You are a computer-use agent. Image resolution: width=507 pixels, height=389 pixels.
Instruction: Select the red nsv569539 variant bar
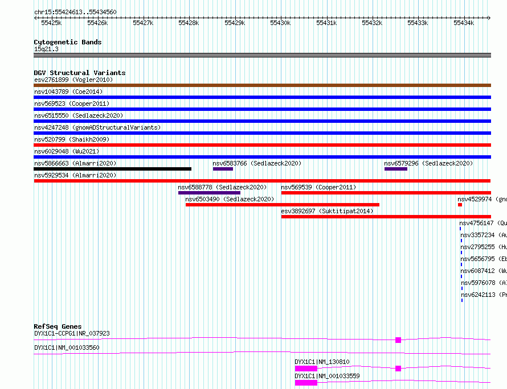386,193
